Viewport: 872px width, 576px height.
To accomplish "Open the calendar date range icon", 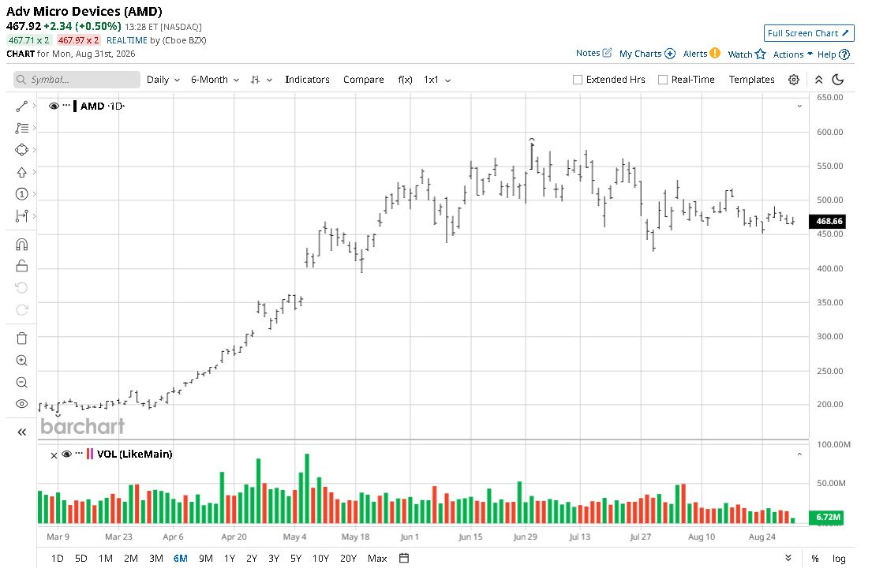I will [x=404, y=558].
